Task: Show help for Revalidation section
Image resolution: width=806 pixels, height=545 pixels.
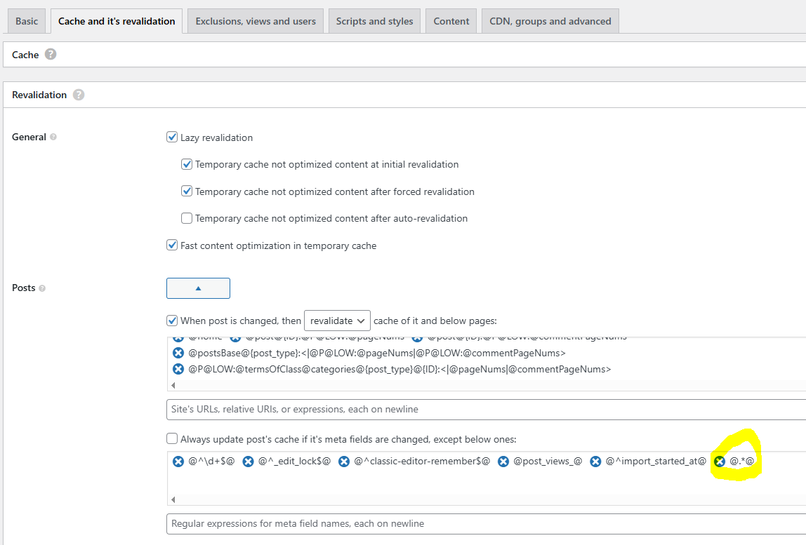Action: coord(79,95)
